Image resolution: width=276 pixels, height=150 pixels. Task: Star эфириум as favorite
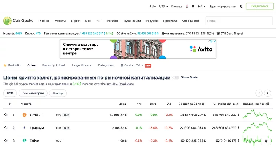tap(6, 128)
